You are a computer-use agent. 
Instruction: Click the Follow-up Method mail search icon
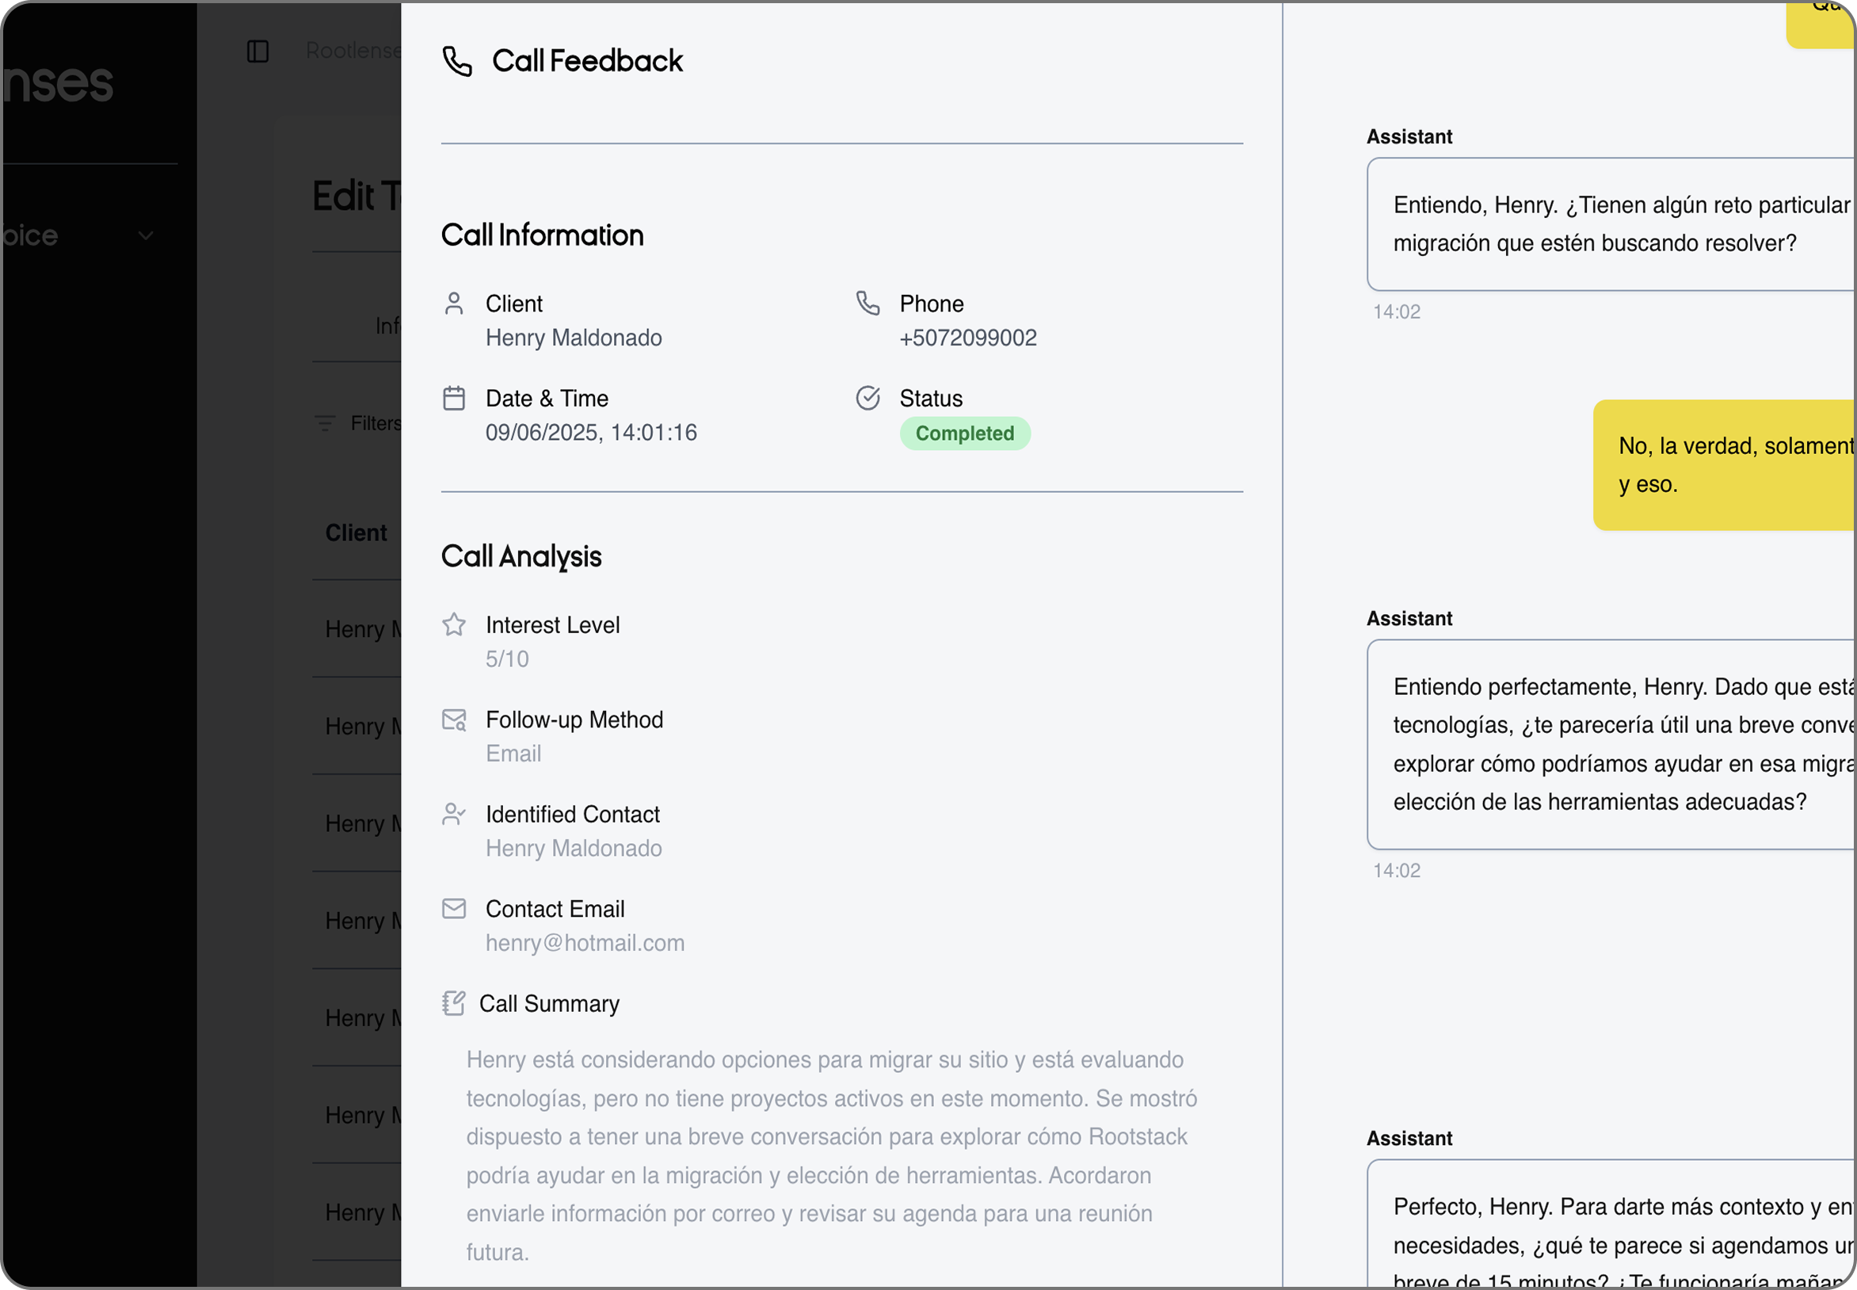click(x=454, y=719)
